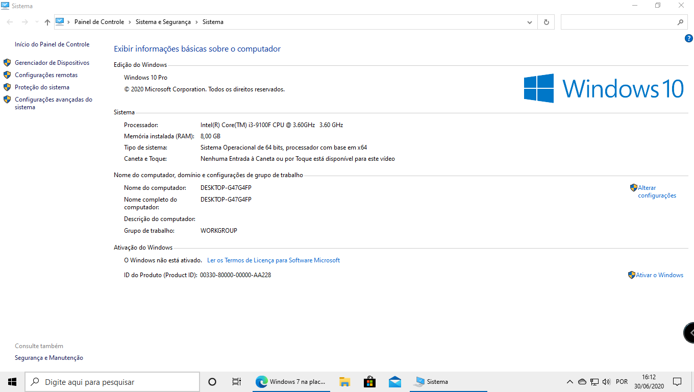Click shield icon next to Alterar configurações
The height and width of the screenshot is (392, 694).
click(634, 188)
